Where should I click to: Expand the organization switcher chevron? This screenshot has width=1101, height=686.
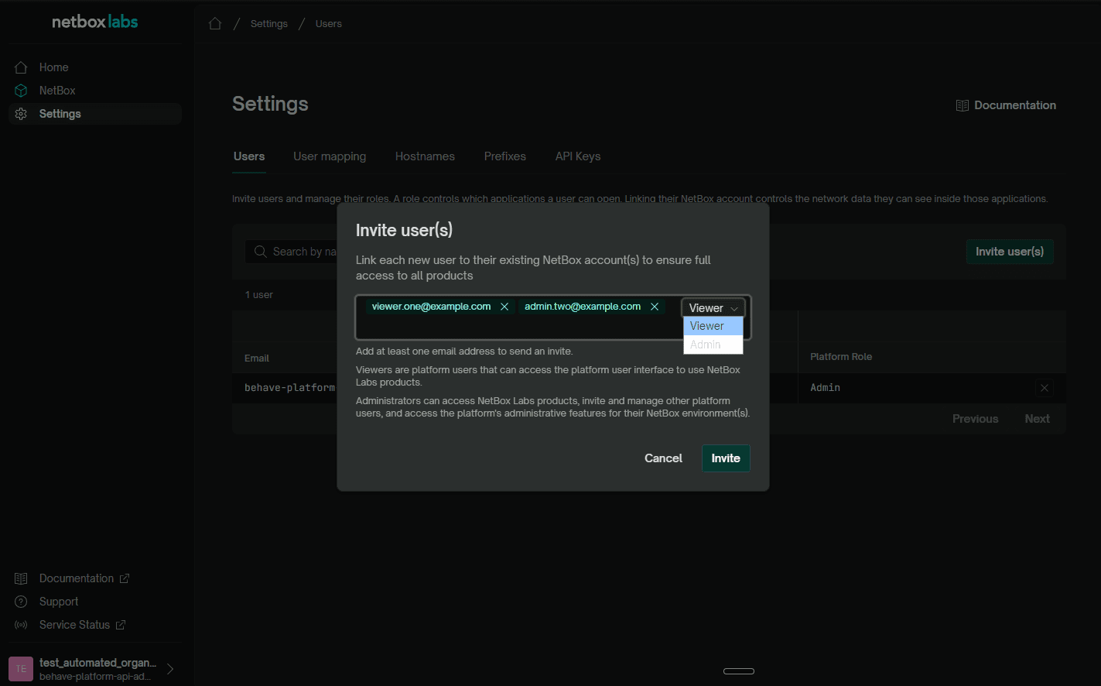point(170,669)
